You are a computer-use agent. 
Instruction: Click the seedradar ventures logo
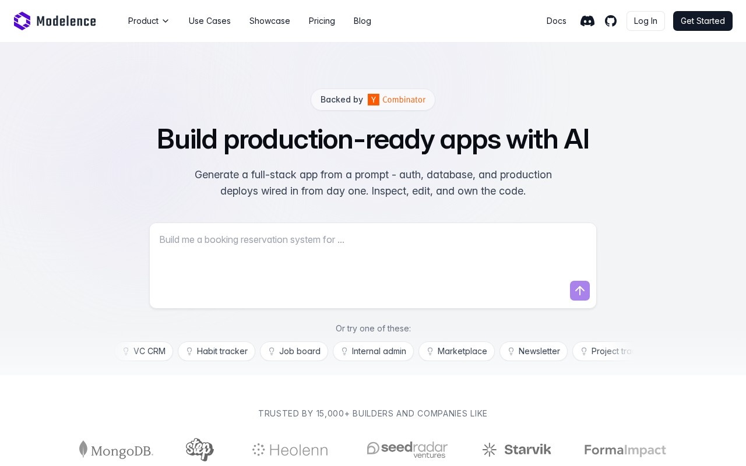407,449
